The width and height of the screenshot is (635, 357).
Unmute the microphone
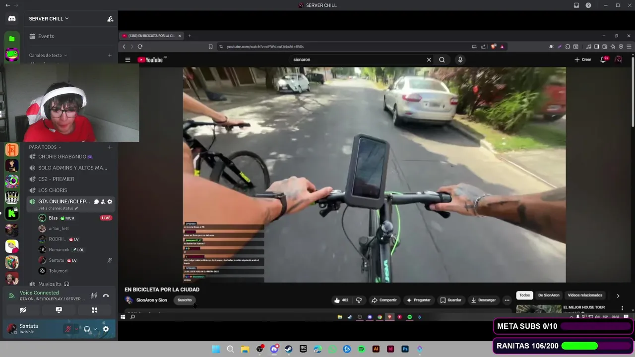tap(68, 329)
